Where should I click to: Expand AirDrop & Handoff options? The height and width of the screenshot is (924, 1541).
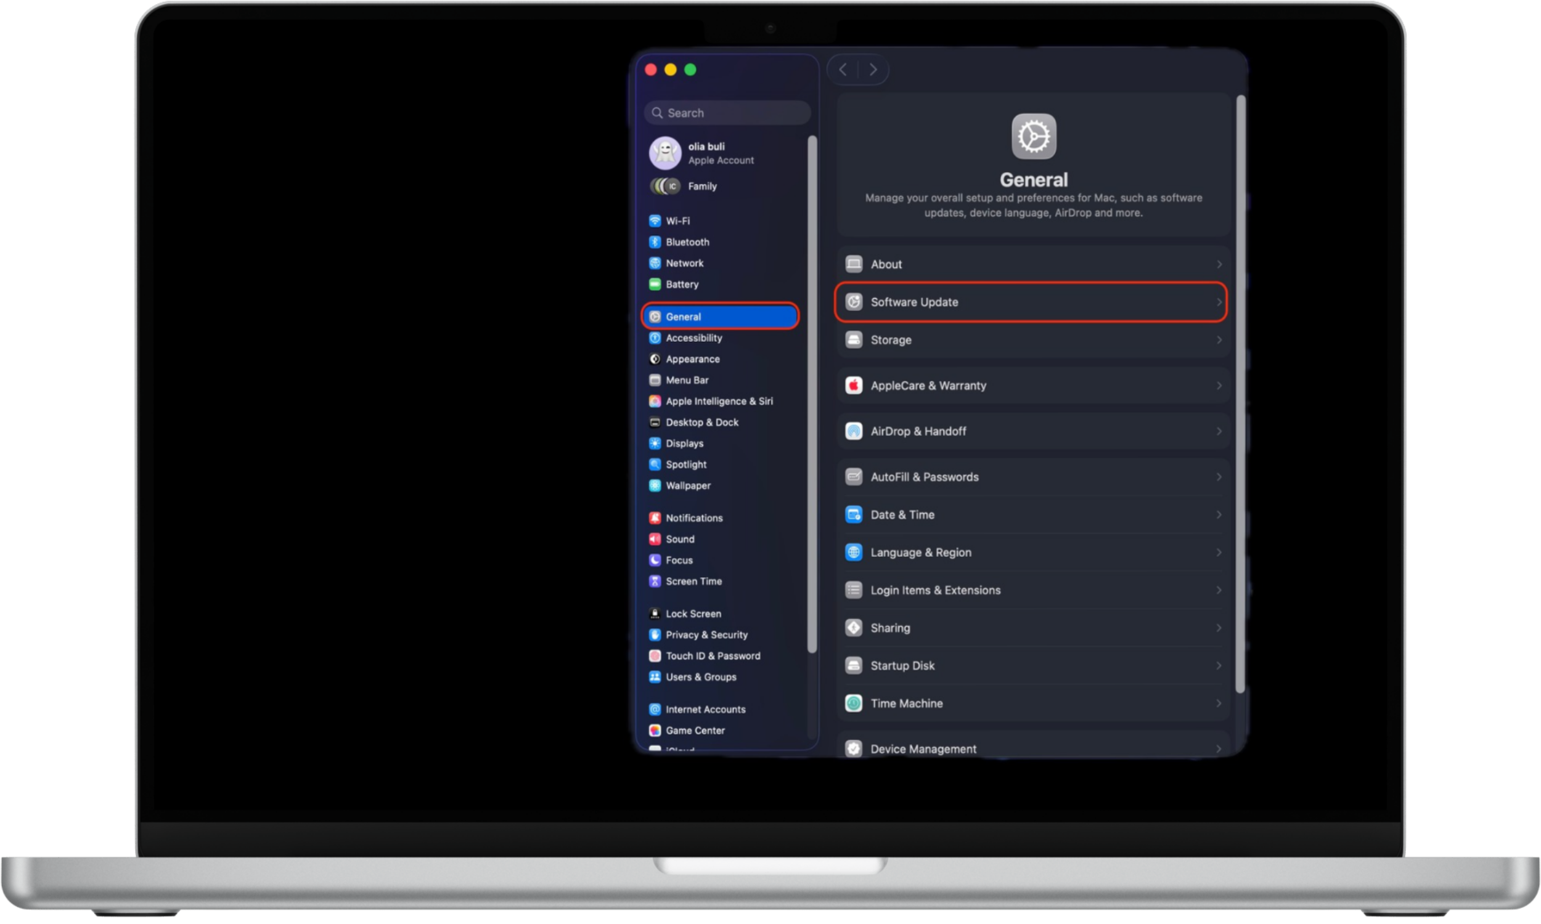[1031, 431]
